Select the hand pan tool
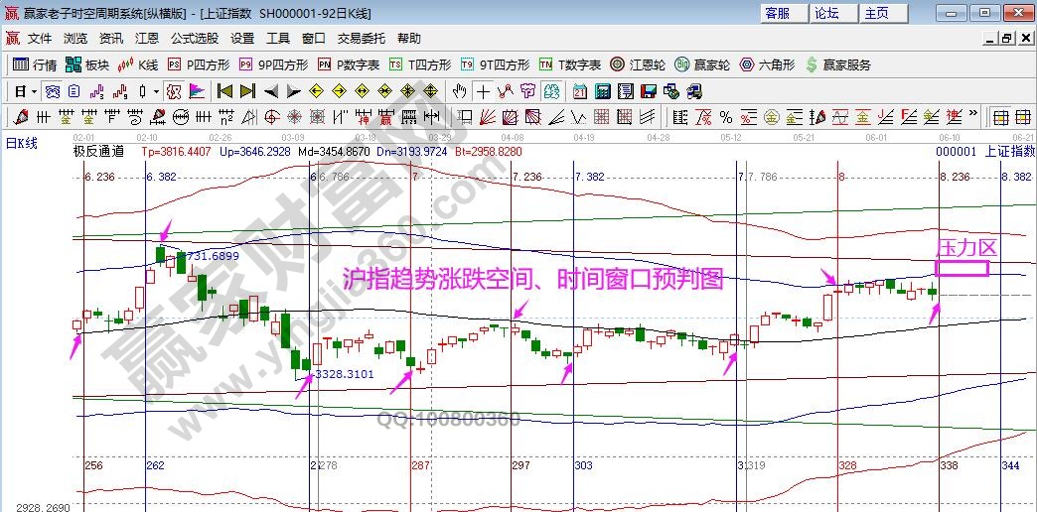 (459, 91)
